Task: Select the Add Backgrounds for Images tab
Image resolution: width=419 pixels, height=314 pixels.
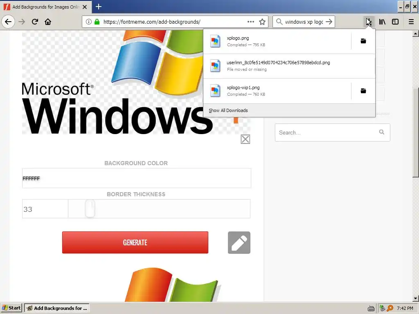Action: point(46,7)
